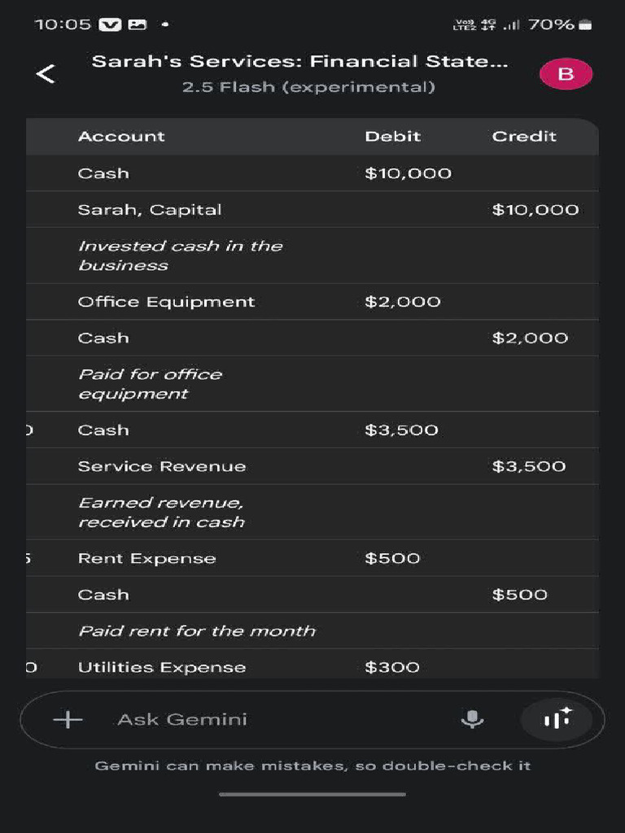Tap the Sarah's Services chat title
The image size is (625, 833).
pos(299,62)
